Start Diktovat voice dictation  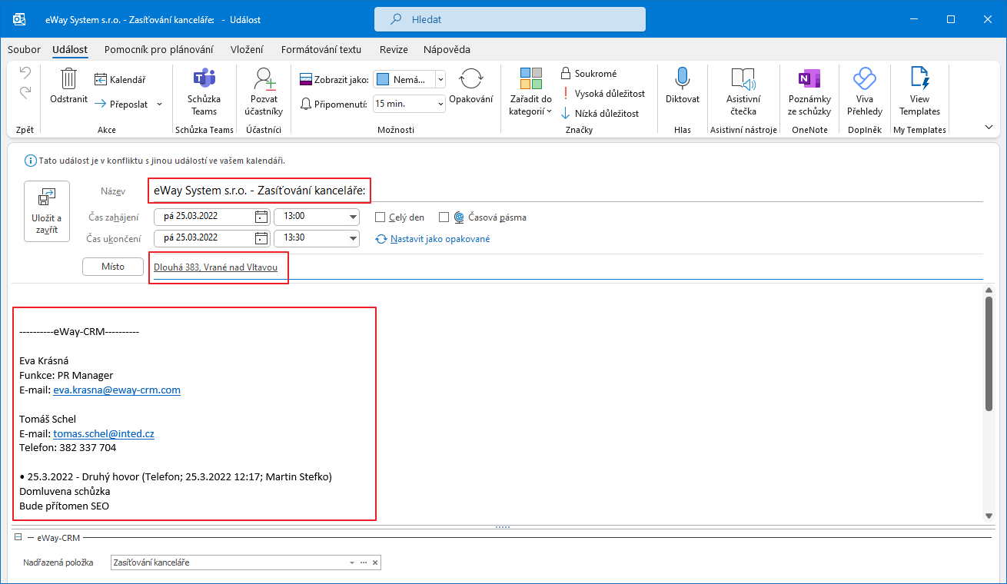683,86
